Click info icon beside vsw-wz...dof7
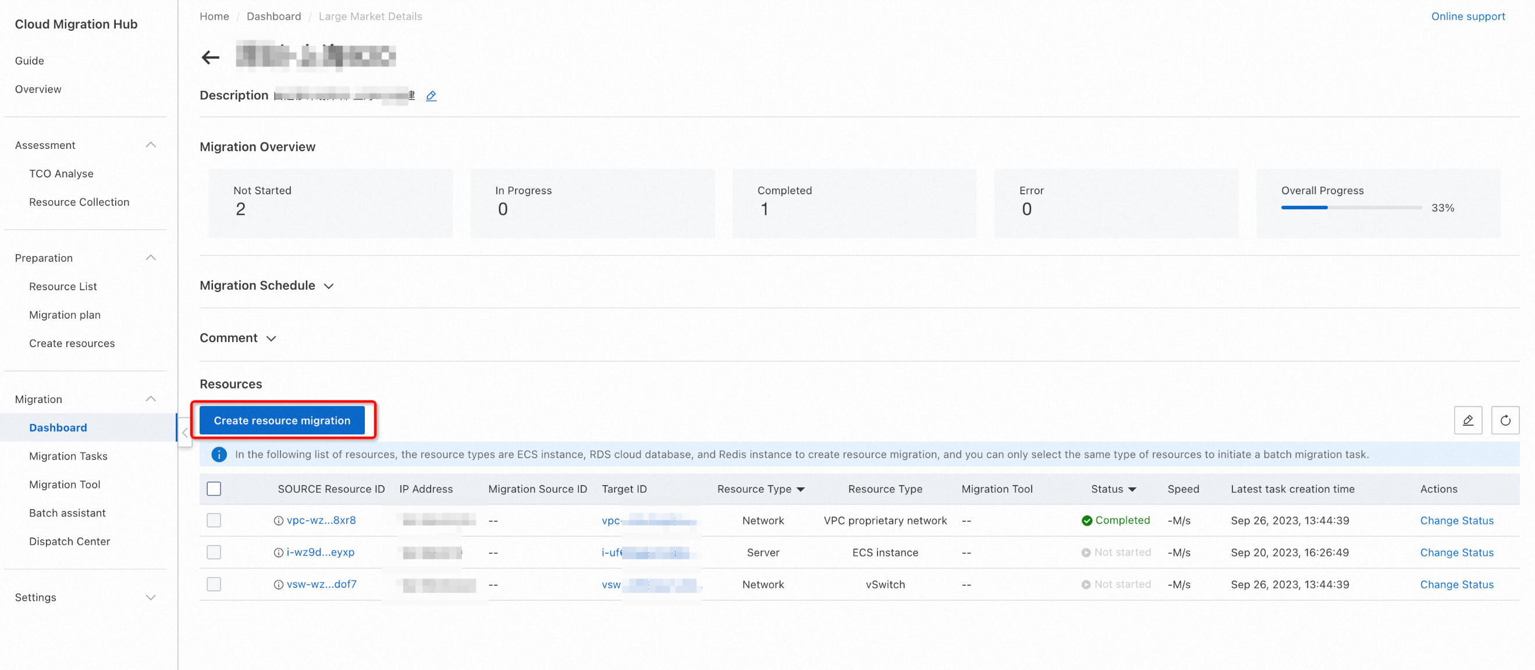This screenshot has width=1535, height=670. pos(278,585)
